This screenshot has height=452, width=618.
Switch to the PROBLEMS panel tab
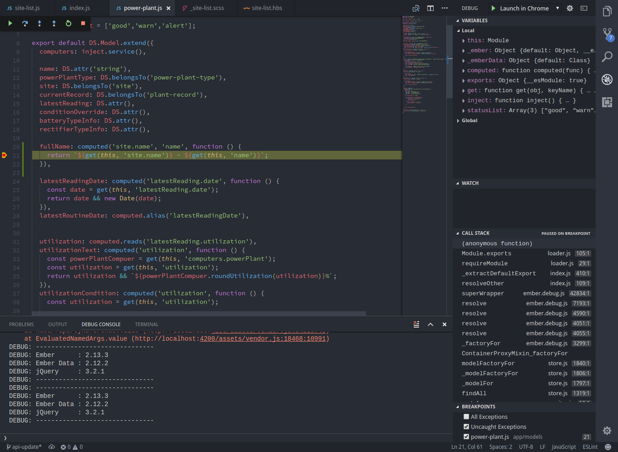click(21, 324)
